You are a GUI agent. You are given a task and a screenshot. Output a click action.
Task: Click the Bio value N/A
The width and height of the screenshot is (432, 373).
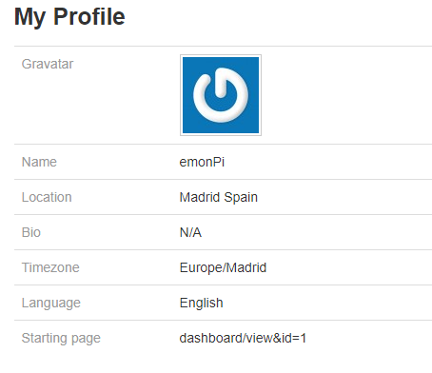click(190, 232)
